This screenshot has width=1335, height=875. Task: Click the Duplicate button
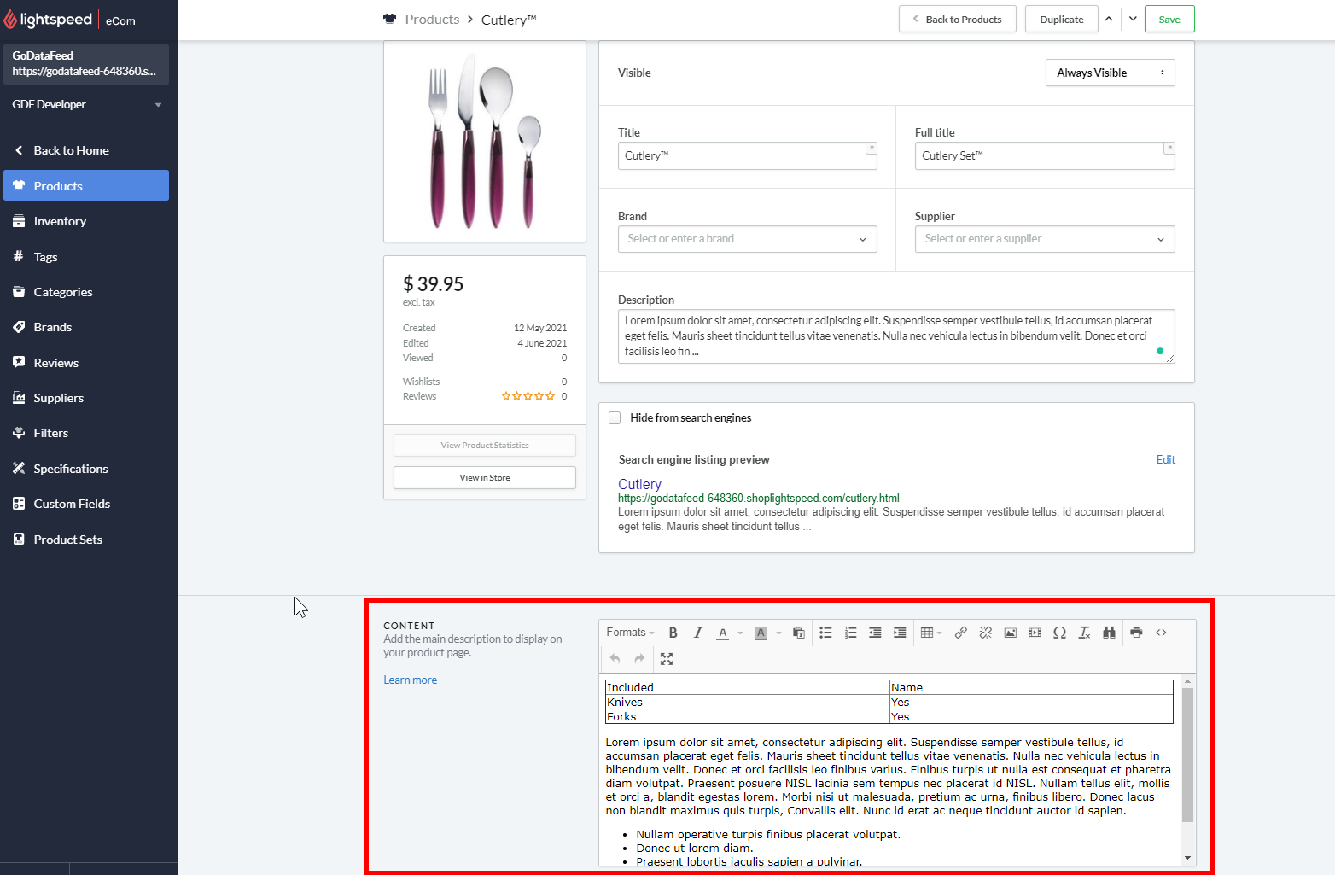pos(1061,19)
